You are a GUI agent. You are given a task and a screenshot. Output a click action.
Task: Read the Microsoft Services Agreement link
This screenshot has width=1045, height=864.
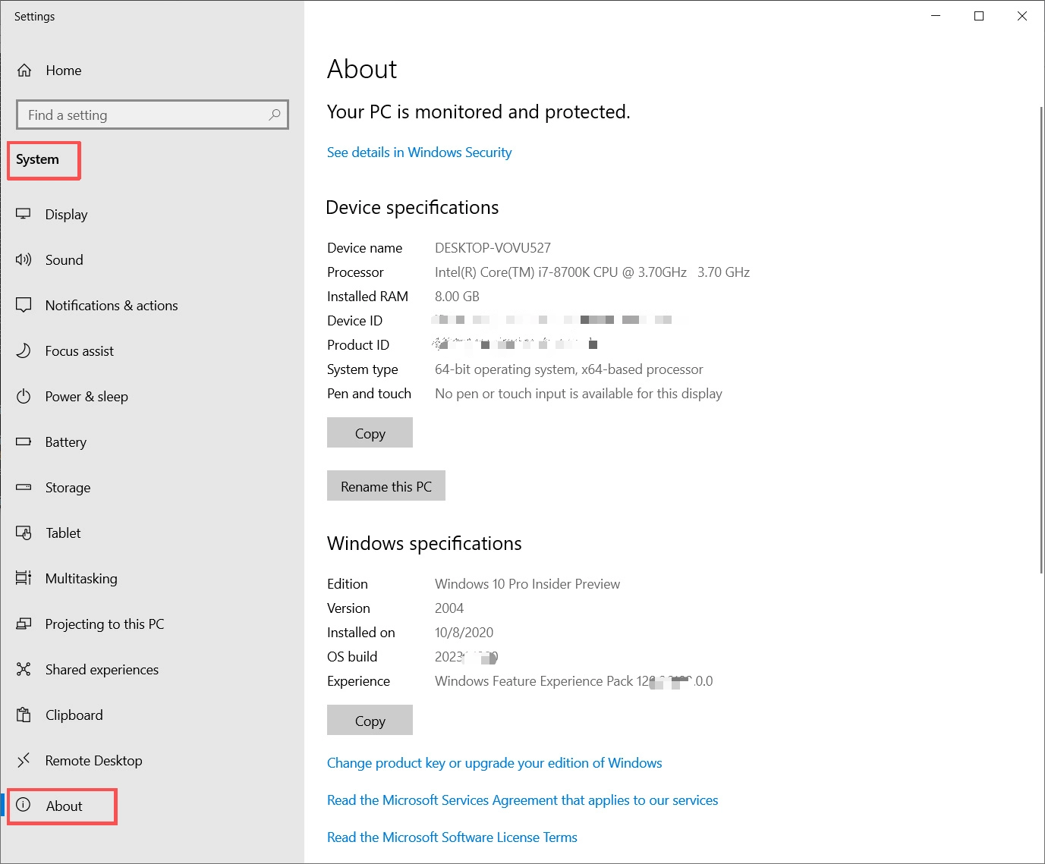coord(523,800)
